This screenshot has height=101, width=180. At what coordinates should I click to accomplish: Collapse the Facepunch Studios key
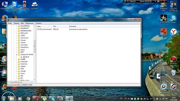point(17,54)
